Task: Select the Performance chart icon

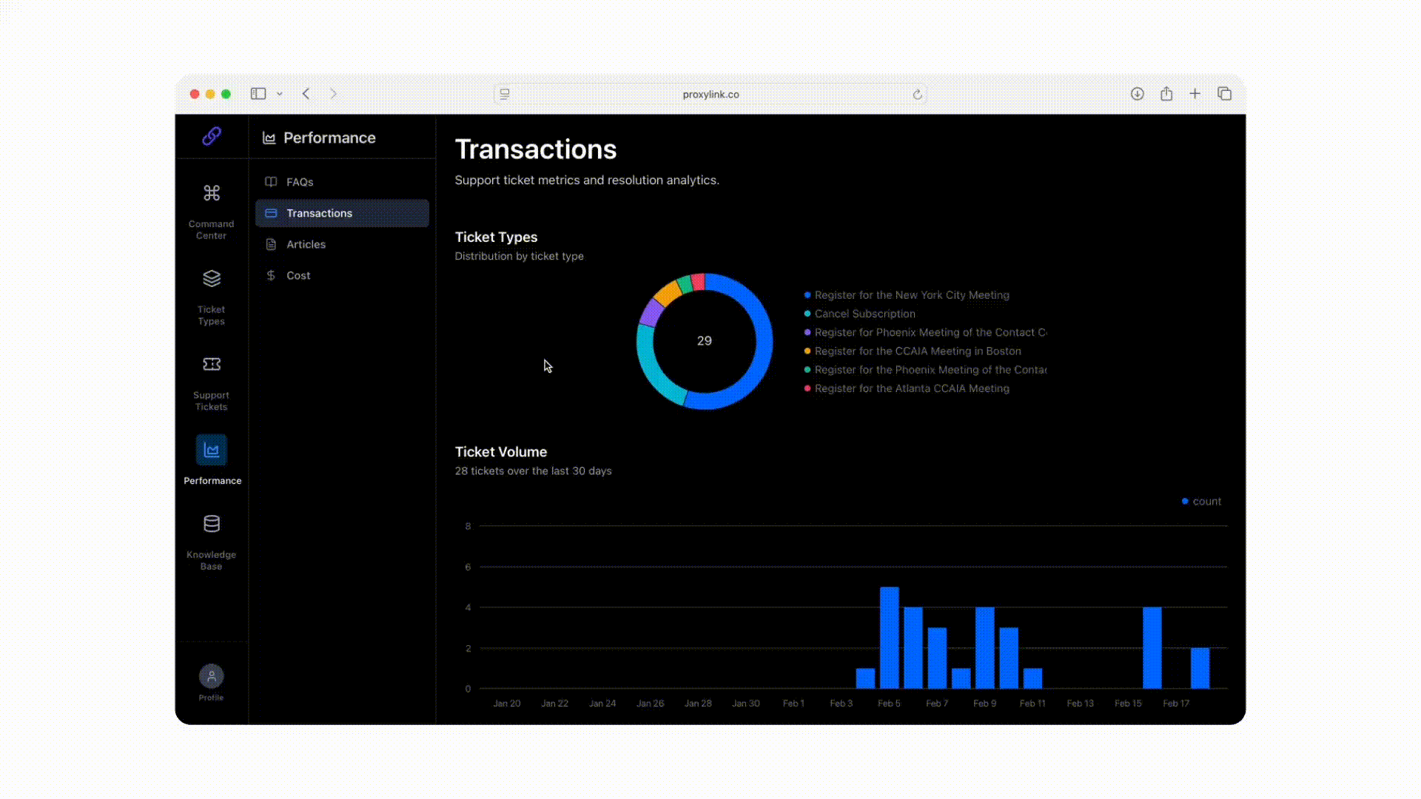Action: point(212,450)
